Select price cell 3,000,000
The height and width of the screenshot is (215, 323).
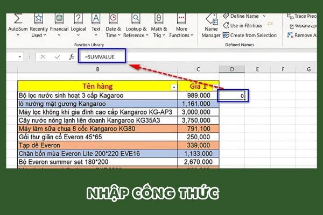198,112
